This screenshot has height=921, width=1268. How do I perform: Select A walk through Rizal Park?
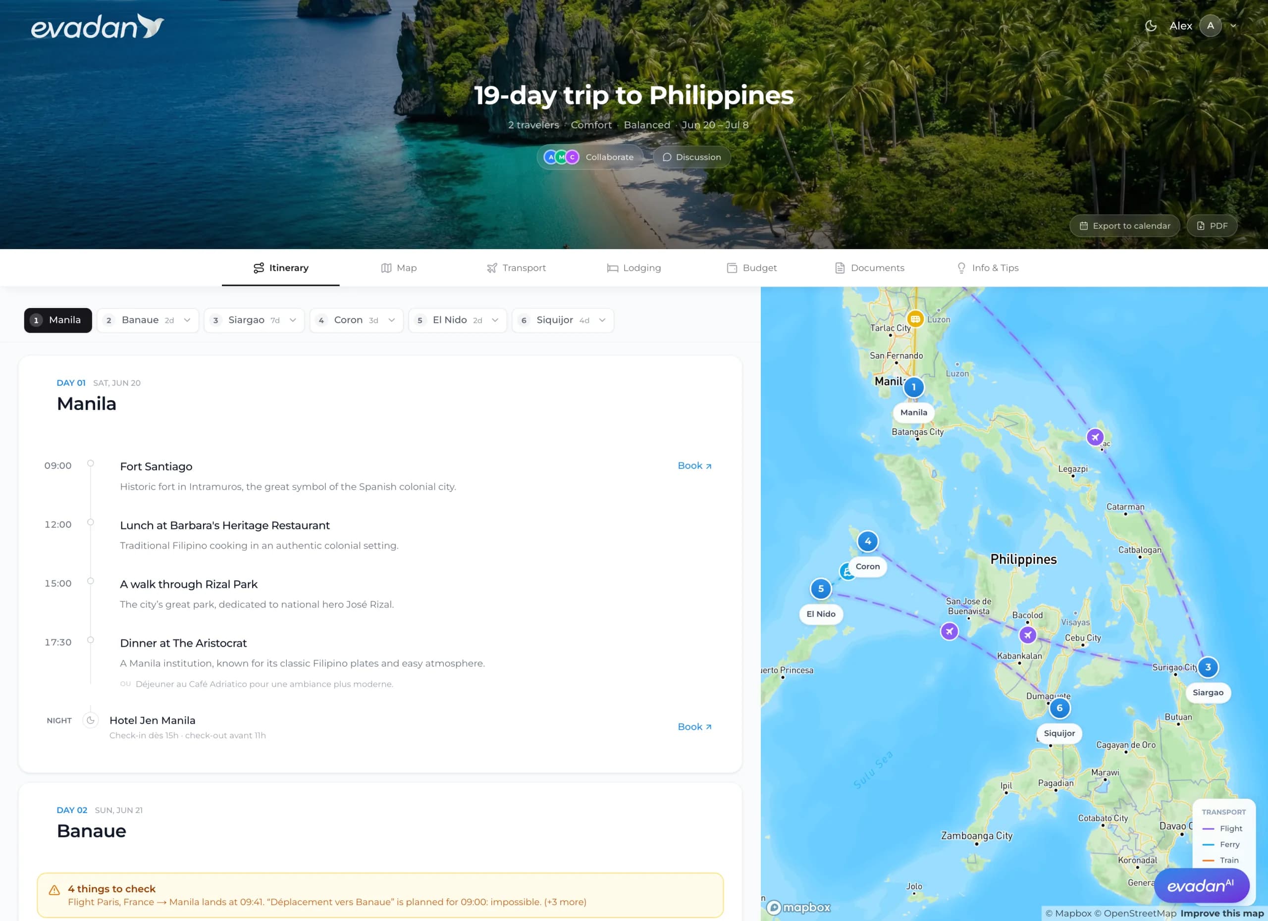point(189,585)
